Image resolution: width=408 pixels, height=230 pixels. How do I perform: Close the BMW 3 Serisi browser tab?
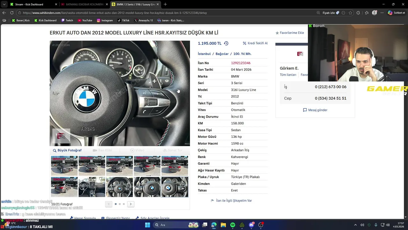pos(157,4)
